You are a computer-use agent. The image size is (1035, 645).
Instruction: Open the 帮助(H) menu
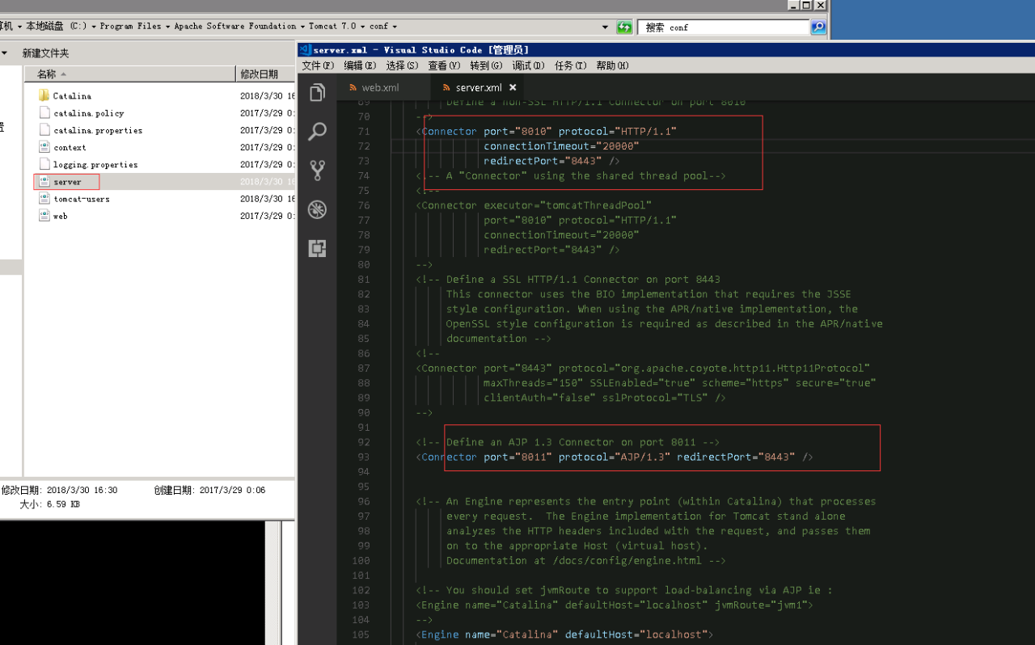pyautogui.click(x=612, y=65)
